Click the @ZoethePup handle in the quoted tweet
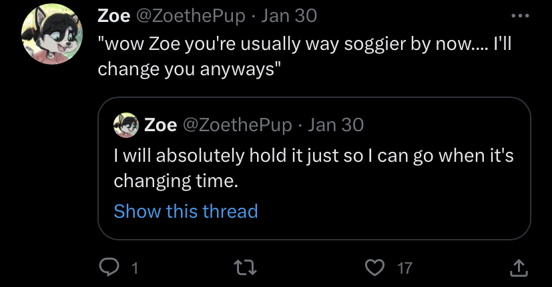 click(237, 125)
